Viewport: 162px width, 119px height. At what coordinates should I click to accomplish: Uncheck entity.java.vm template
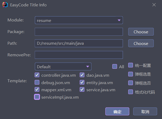click(x=82, y=83)
